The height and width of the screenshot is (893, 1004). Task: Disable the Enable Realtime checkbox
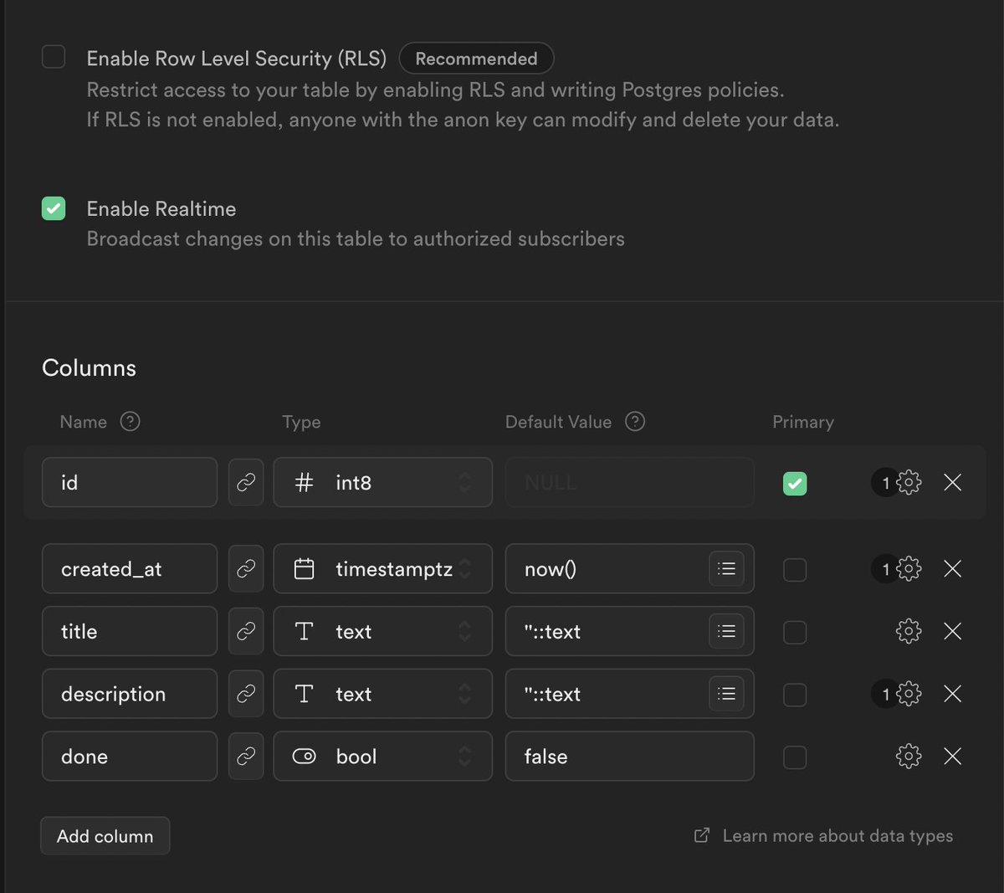click(54, 208)
